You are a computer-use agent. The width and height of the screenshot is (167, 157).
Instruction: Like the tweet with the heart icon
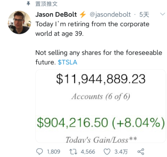pyautogui.click(x=107, y=152)
